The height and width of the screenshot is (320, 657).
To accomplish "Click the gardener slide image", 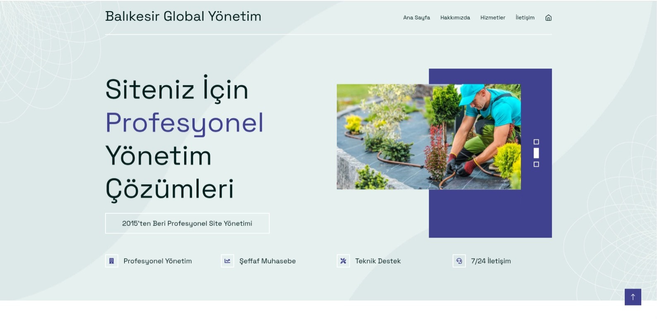I will pos(429,137).
